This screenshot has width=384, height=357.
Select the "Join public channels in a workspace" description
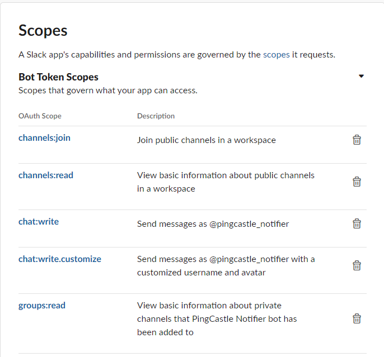(207, 140)
